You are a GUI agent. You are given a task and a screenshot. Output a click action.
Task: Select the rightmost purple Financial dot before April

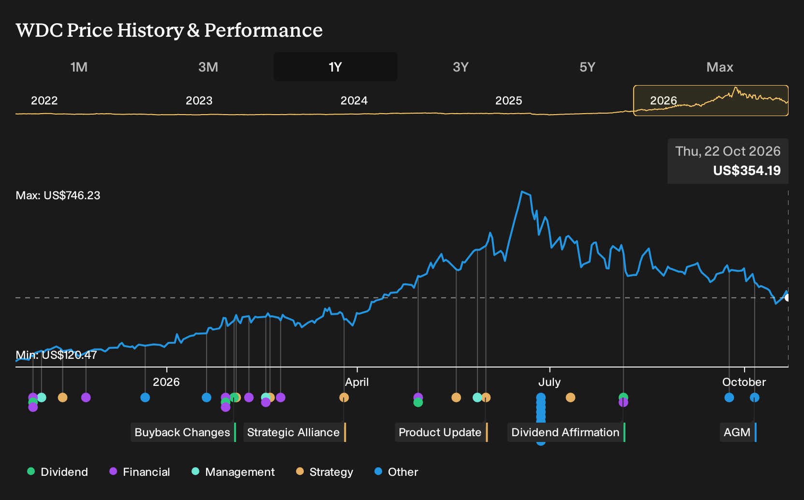pos(281,397)
